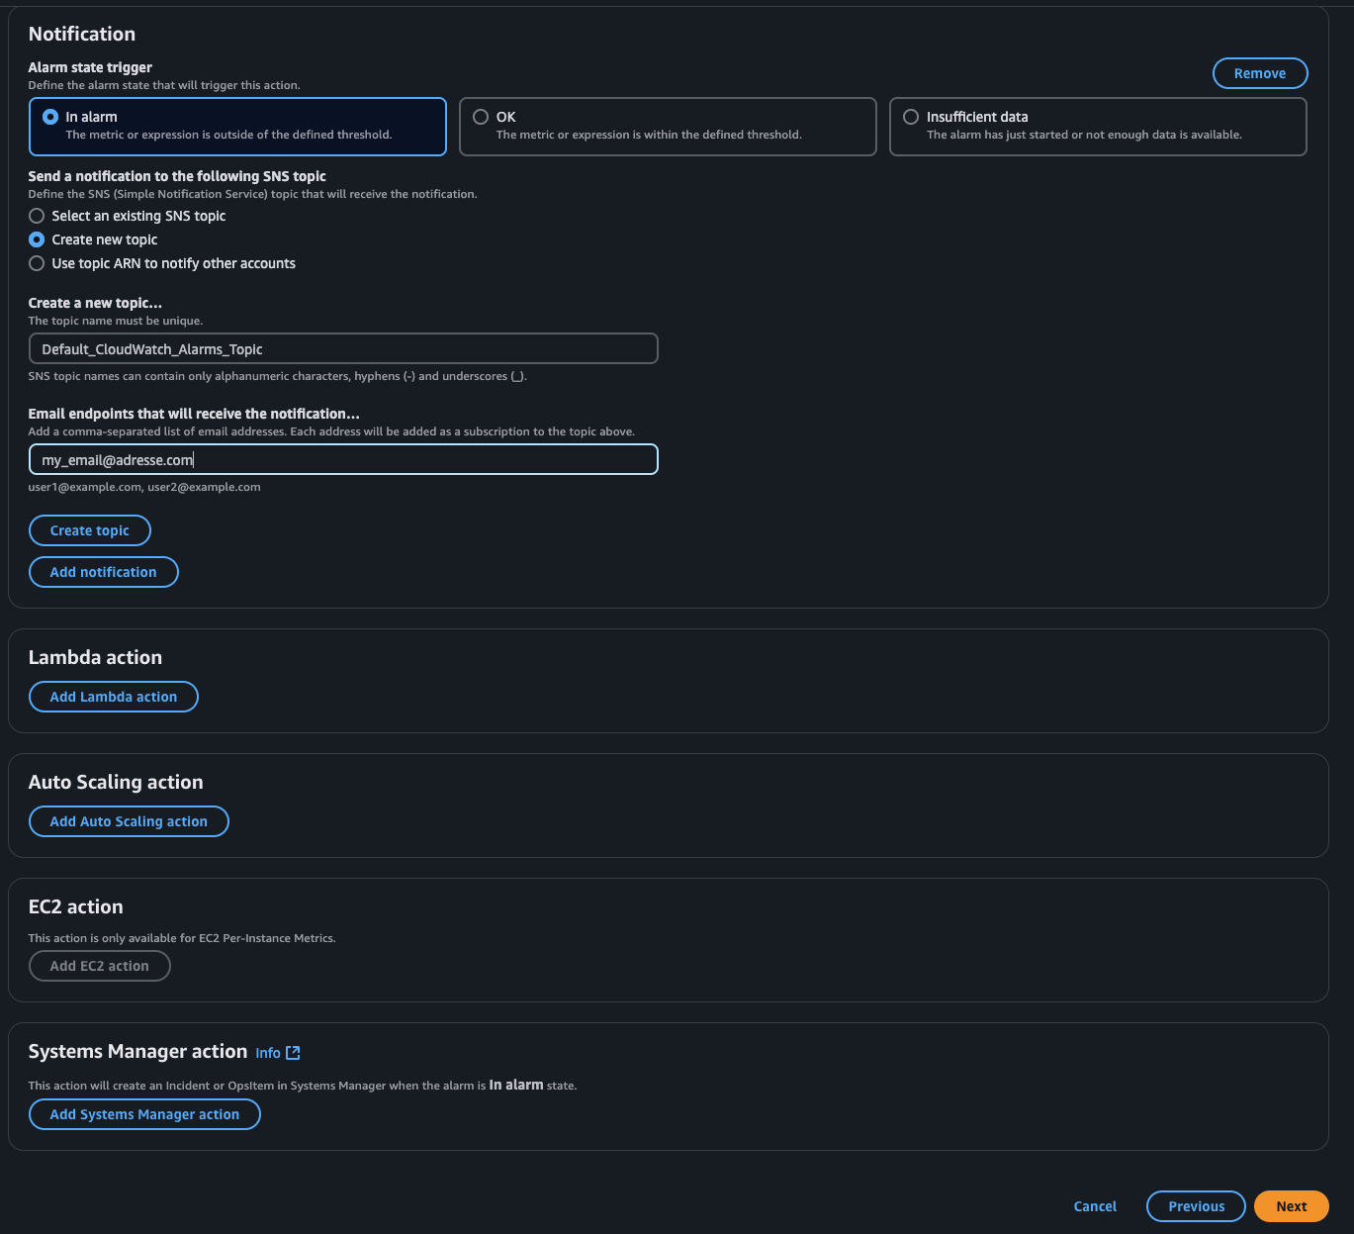
Task: Proceed with the orange Next button
Action: coord(1291,1206)
